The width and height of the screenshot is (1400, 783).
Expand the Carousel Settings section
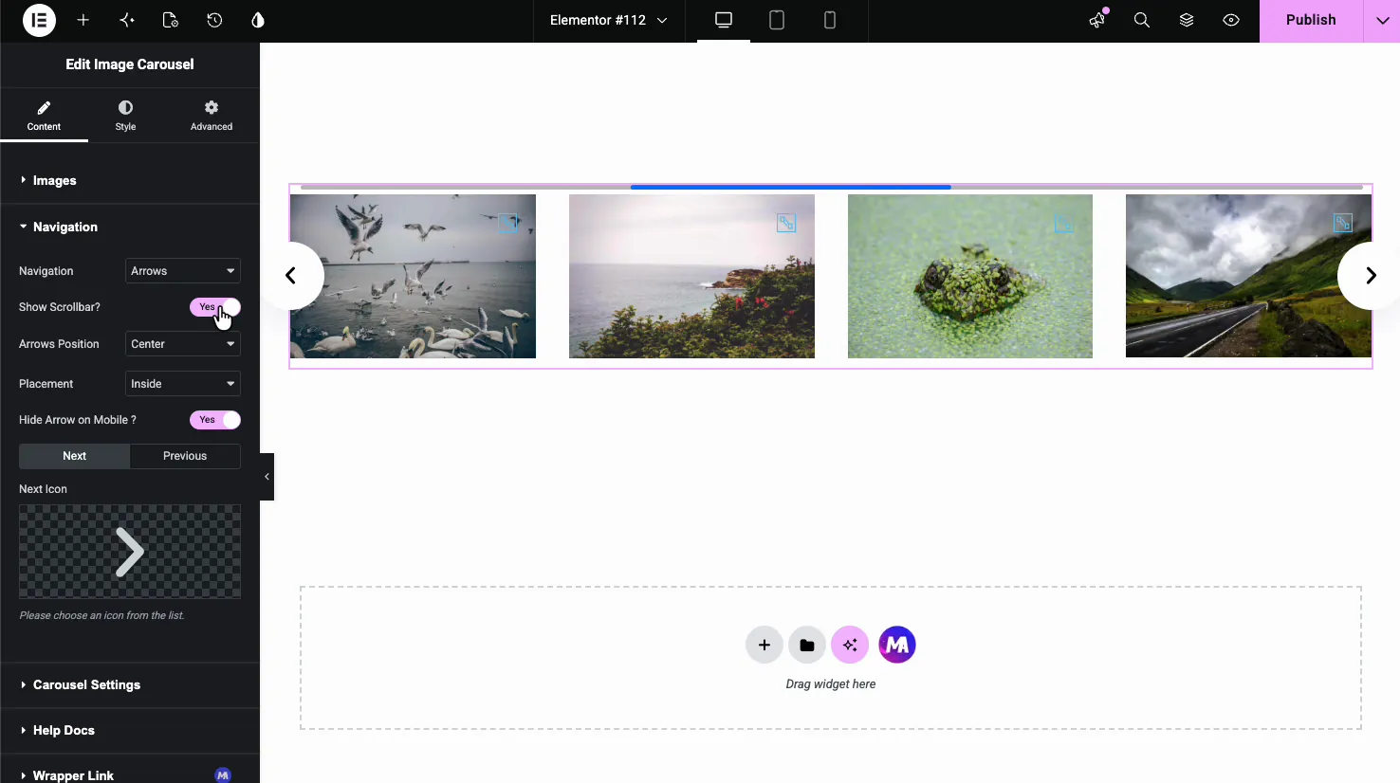point(130,684)
